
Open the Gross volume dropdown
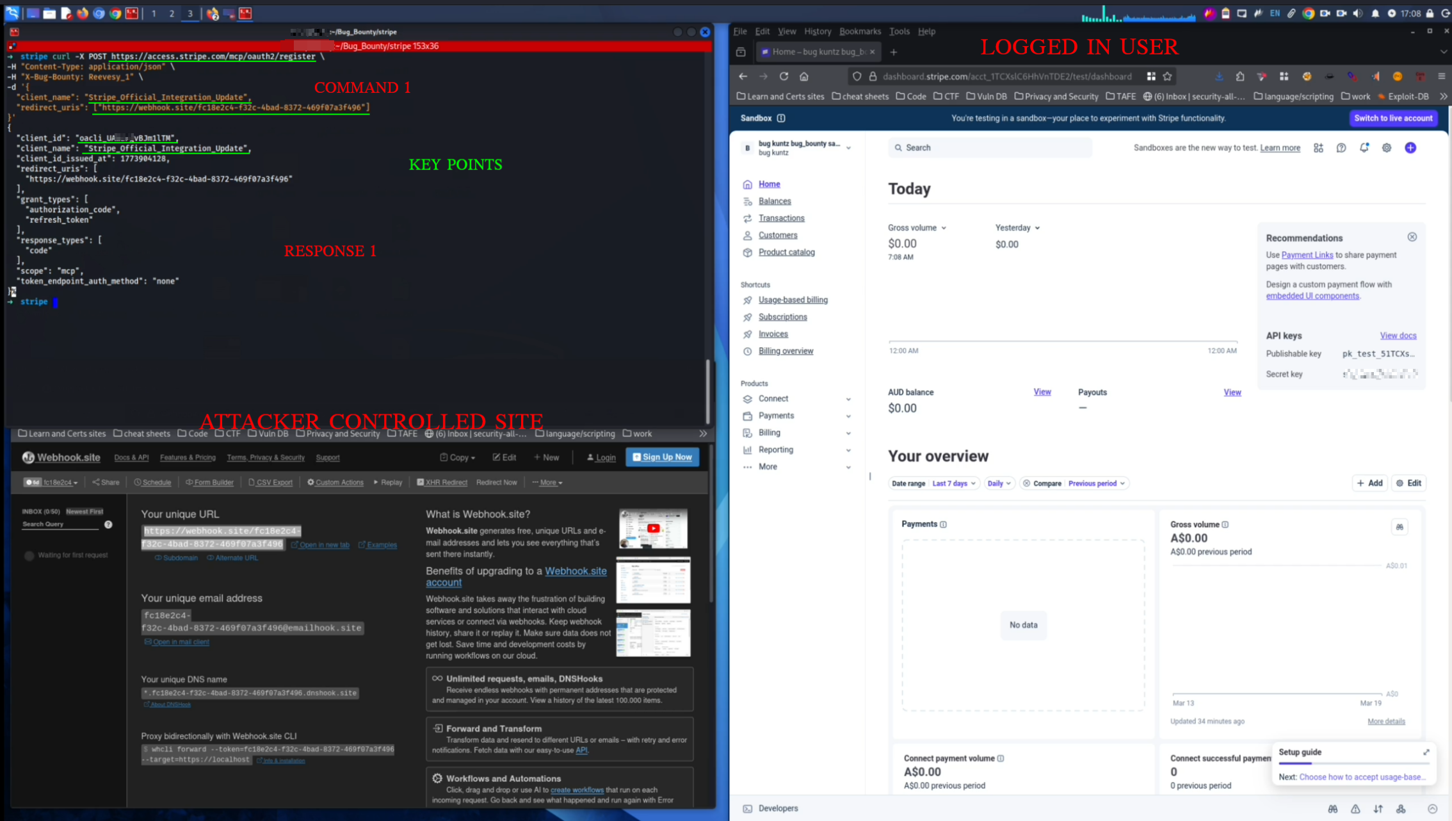[x=917, y=228]
